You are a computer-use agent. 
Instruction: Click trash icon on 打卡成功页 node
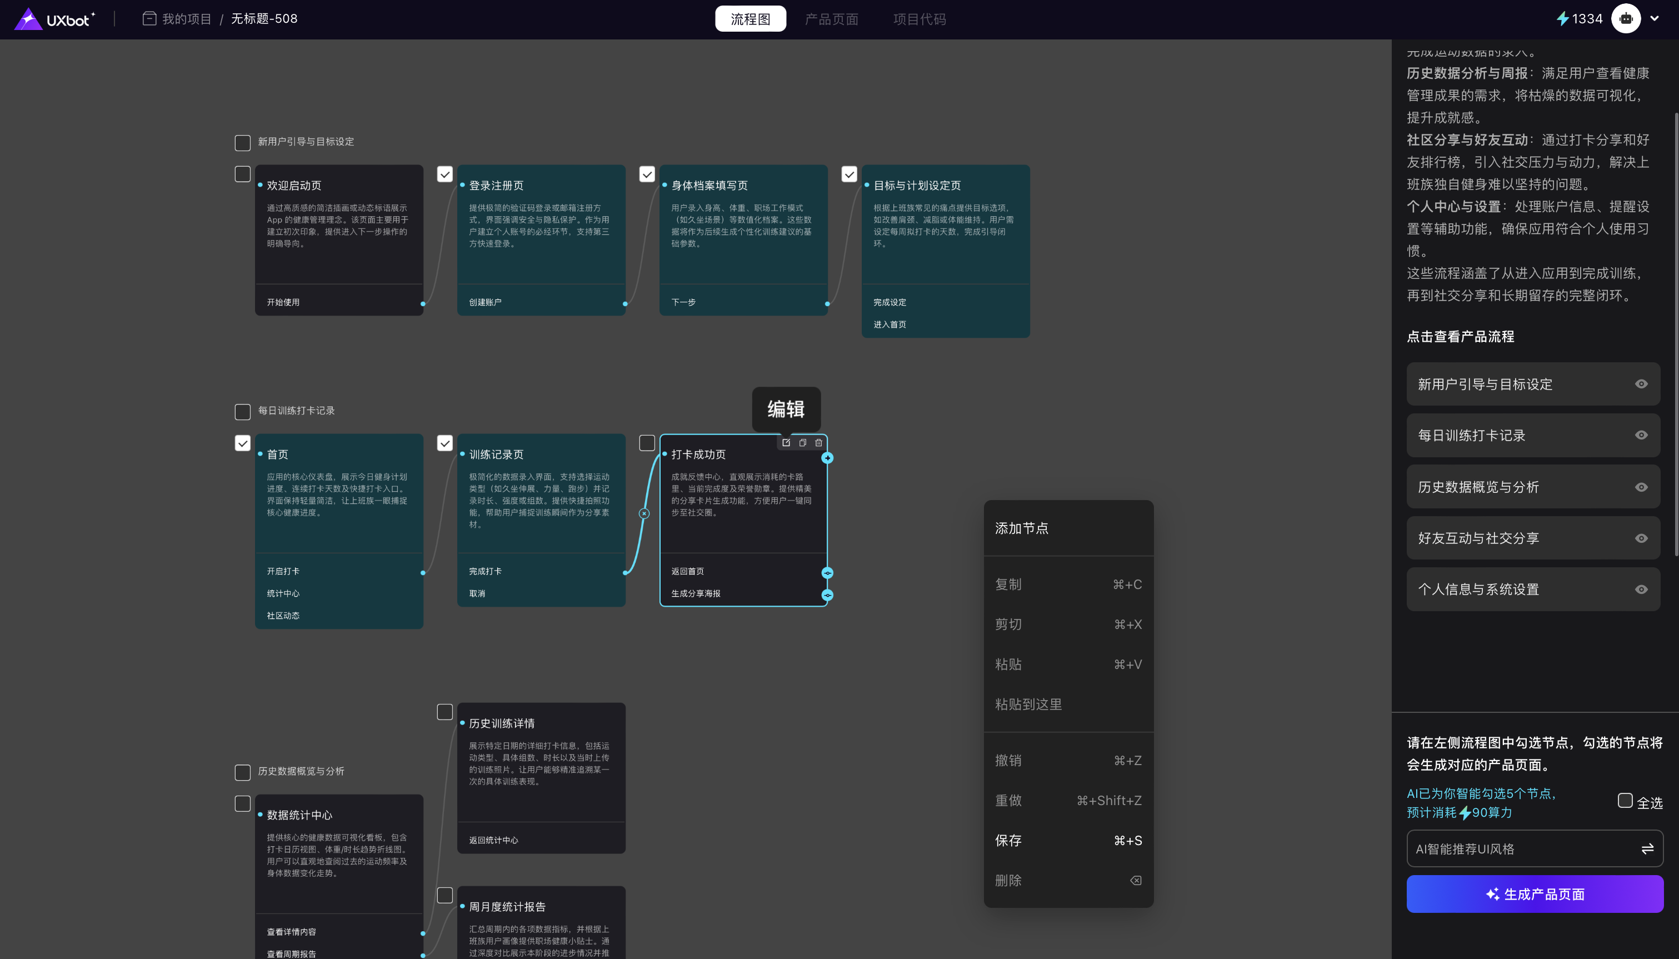(x=818, y=443)
